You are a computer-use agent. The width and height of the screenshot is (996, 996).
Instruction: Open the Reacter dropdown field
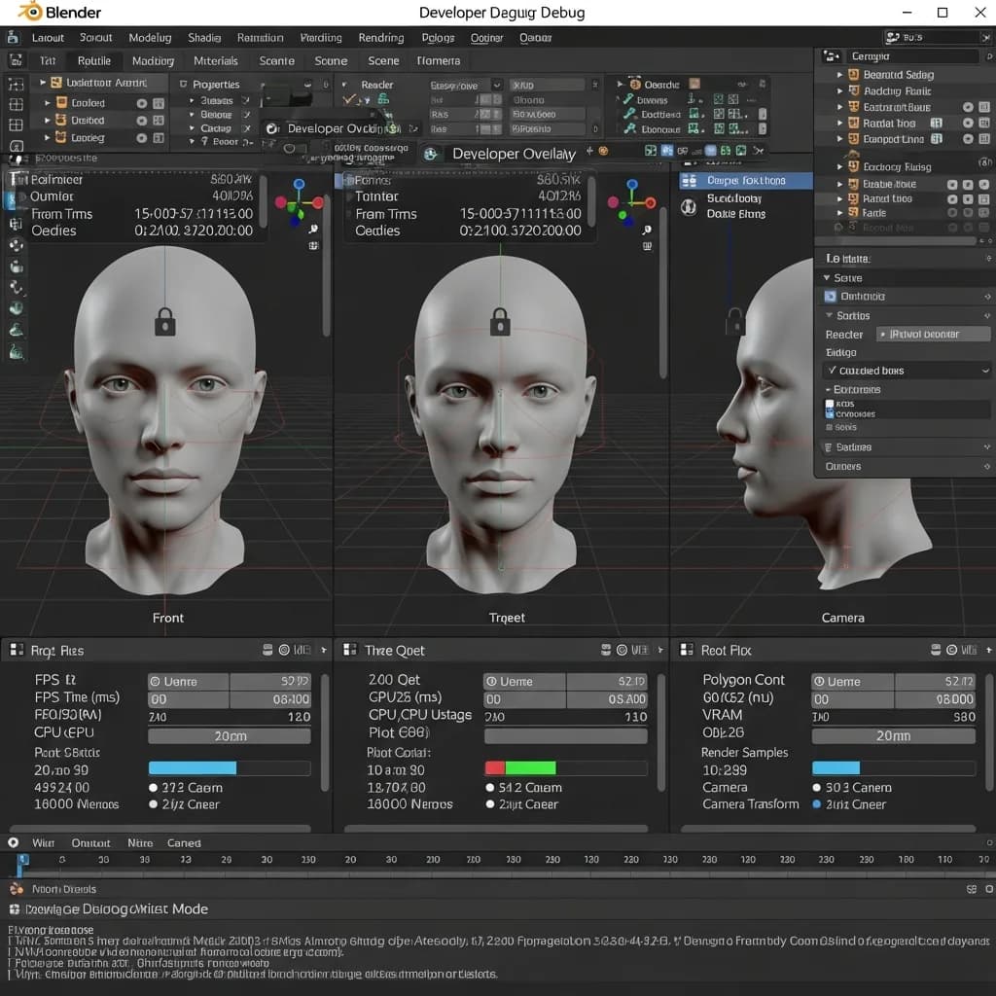click(933, 335)
